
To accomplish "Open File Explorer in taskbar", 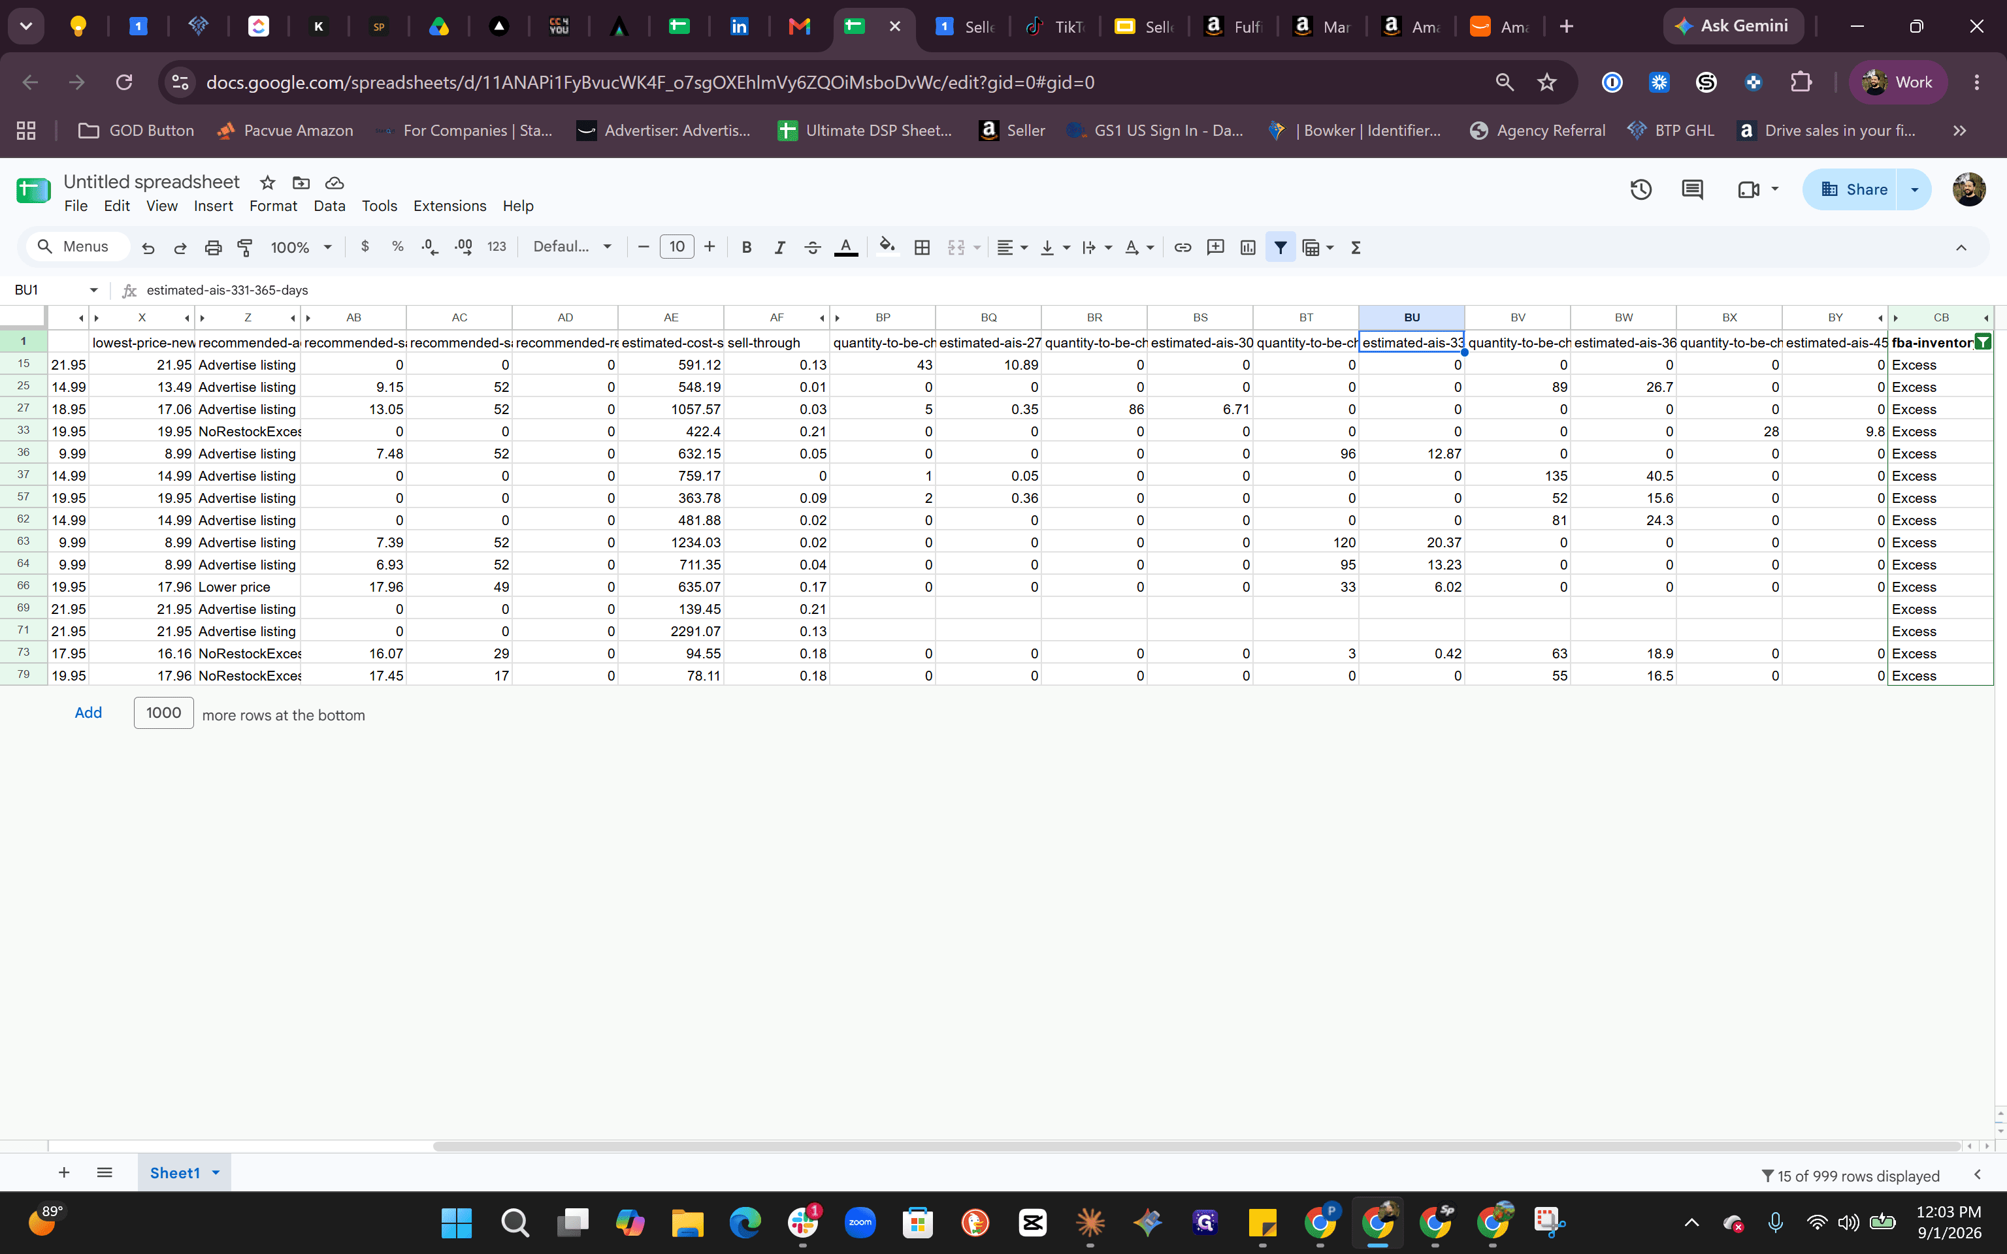I will tap(687, 1223).
